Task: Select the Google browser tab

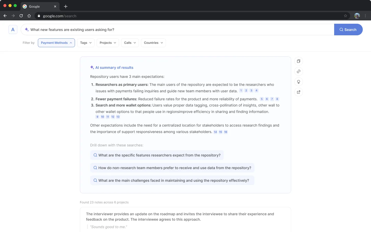Action: [x=40, y=6]
